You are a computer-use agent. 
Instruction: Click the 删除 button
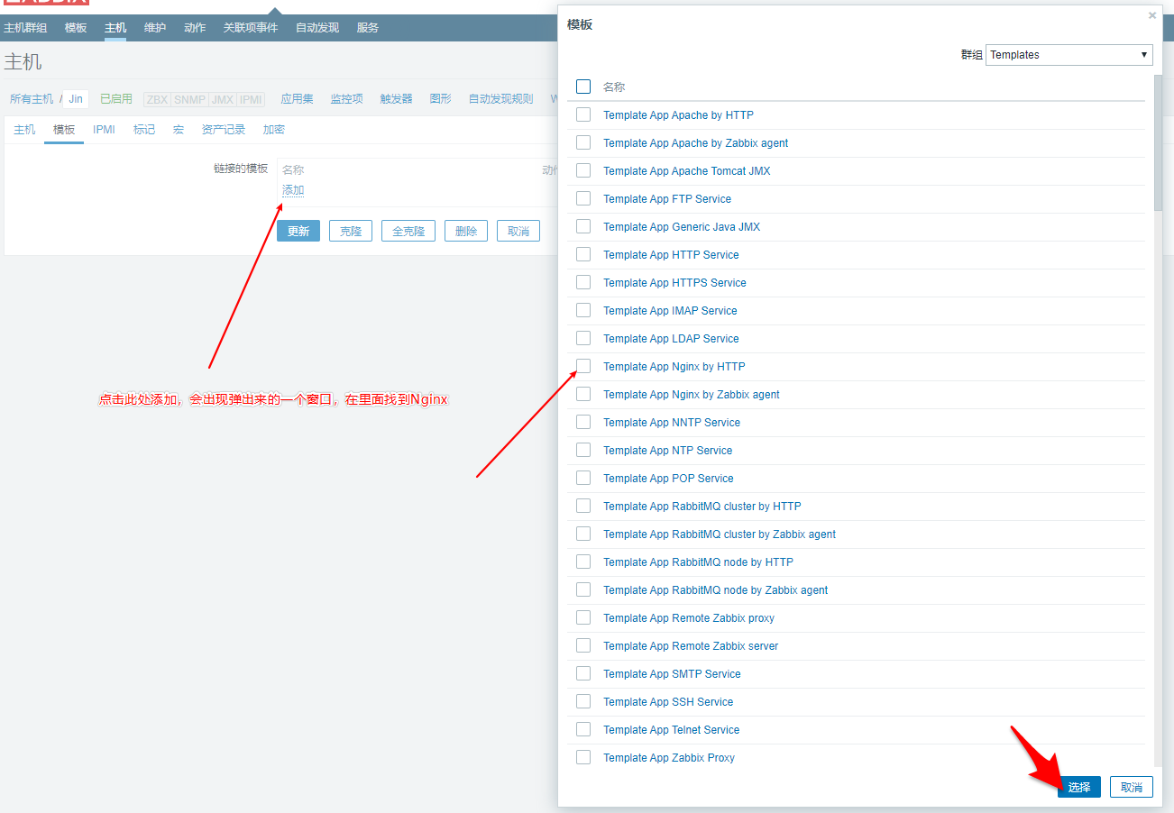tap(466, 231)
